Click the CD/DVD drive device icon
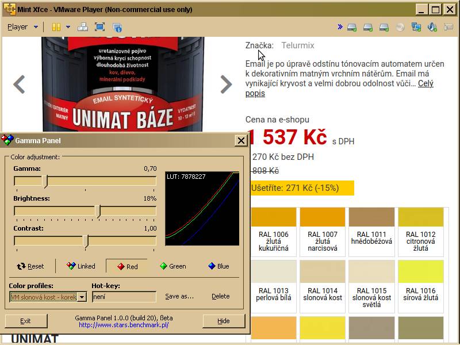Screen dimensions: 460x345 point(400,27)
